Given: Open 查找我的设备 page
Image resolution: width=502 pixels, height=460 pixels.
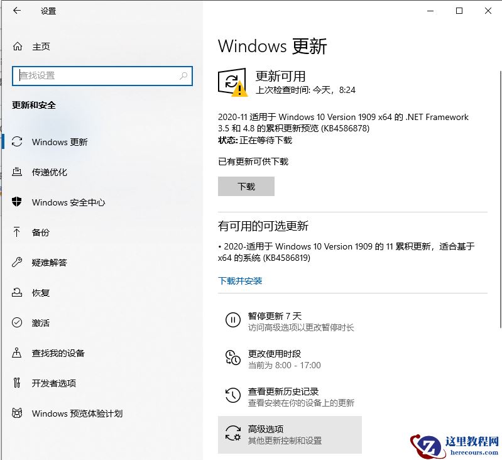Looking at the screenshot, I should pyautogui.click(x=58, y=353).
